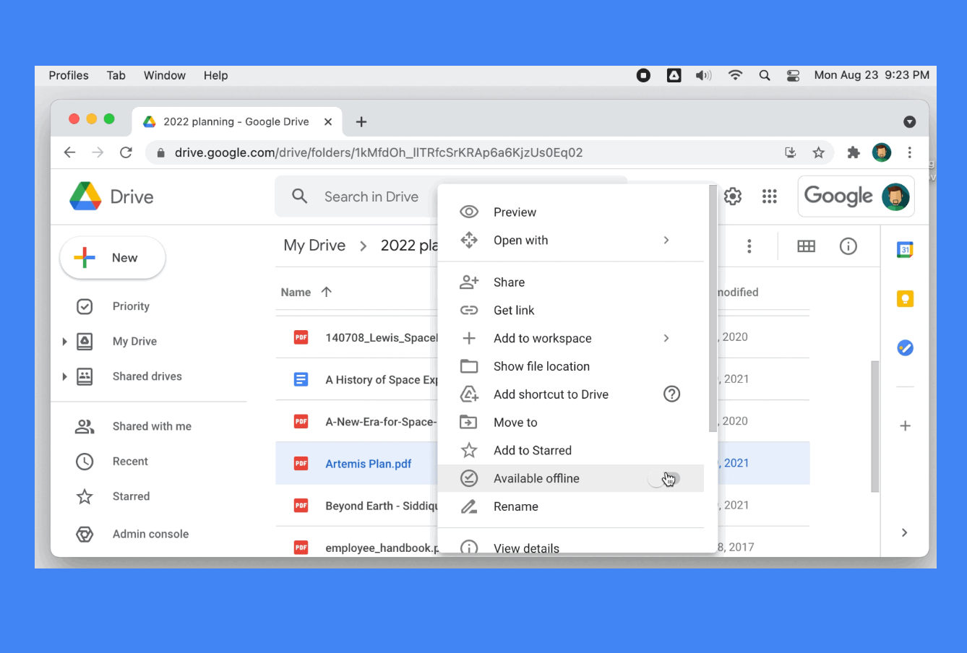Go to Shared with me
The image size is (967, 653).
[x=152, y=426]
